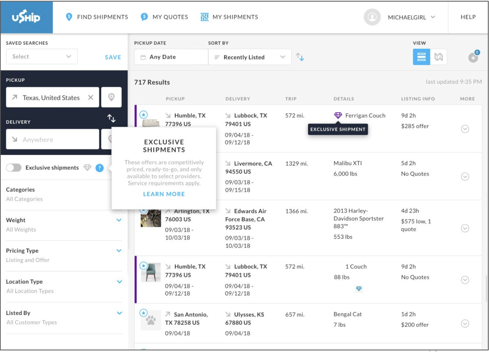489x352 pixels.
Task: Open Exclusive shipments help question mark
Action: tap(100, 168)
